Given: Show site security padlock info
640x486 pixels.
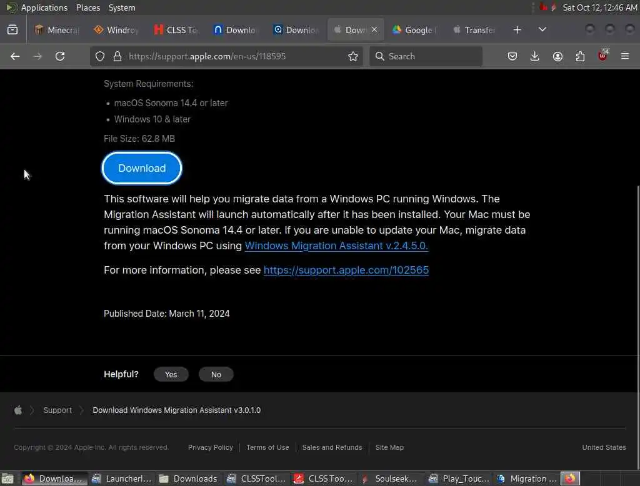Looking at the screenshot, I should (117, 56).
